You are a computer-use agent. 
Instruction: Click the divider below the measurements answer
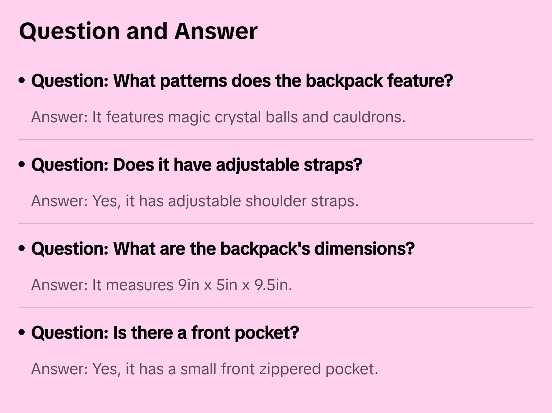(x=276, y=307)
